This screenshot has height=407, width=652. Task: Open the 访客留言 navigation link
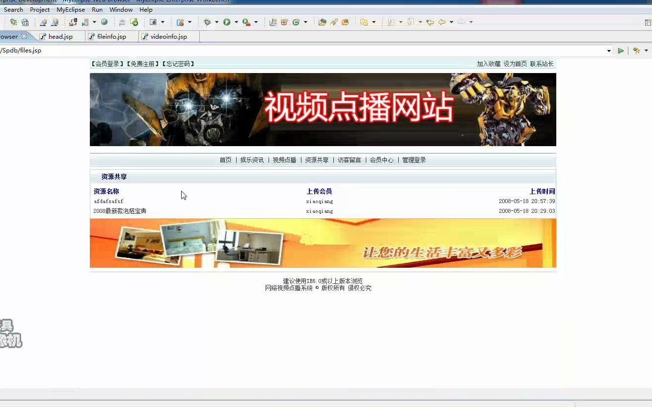tap(349, 160)
